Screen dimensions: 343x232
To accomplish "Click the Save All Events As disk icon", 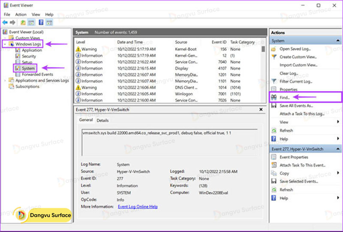I will (x=274, y=106).
